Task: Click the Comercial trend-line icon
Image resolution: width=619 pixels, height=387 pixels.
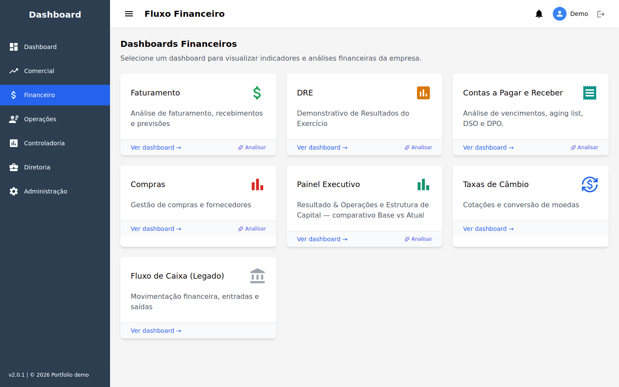Action: click(14, 71)
